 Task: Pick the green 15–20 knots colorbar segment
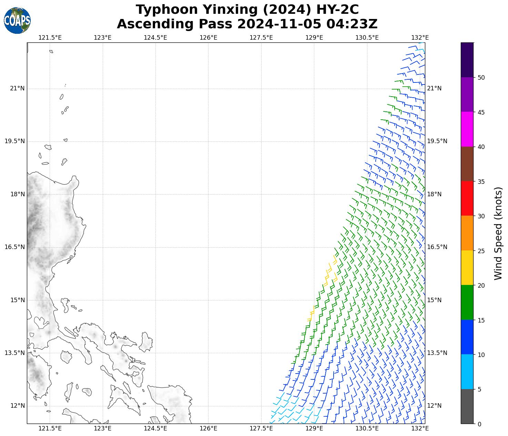coord(467,302)
